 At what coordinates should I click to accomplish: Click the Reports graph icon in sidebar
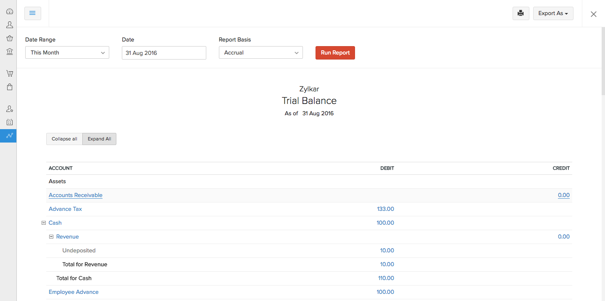(9, 135)
